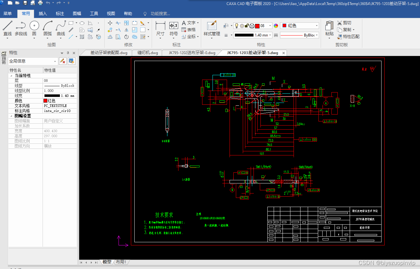The image size is (420, 269).
Task: Select the move tool in 修改 group
Action: click(110, 23)
